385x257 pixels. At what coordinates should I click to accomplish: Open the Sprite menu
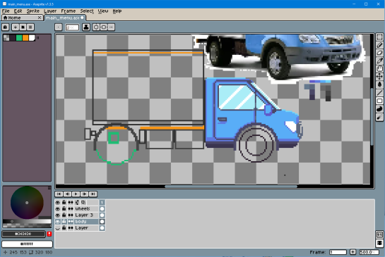click(33, 11)
